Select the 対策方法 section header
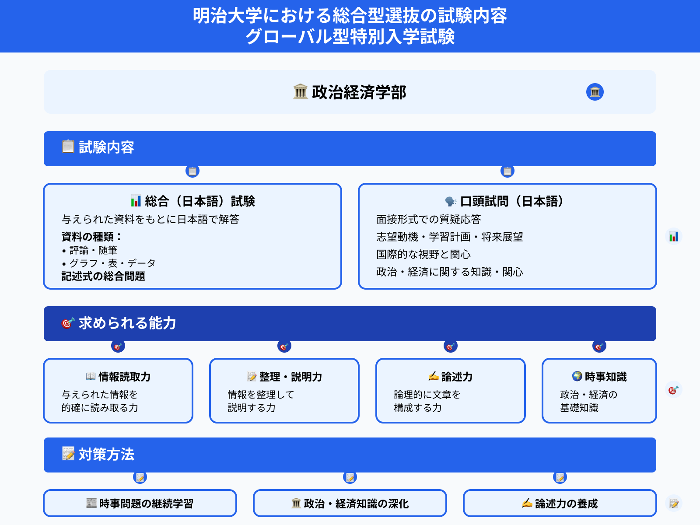 click(x=350, y=455)
